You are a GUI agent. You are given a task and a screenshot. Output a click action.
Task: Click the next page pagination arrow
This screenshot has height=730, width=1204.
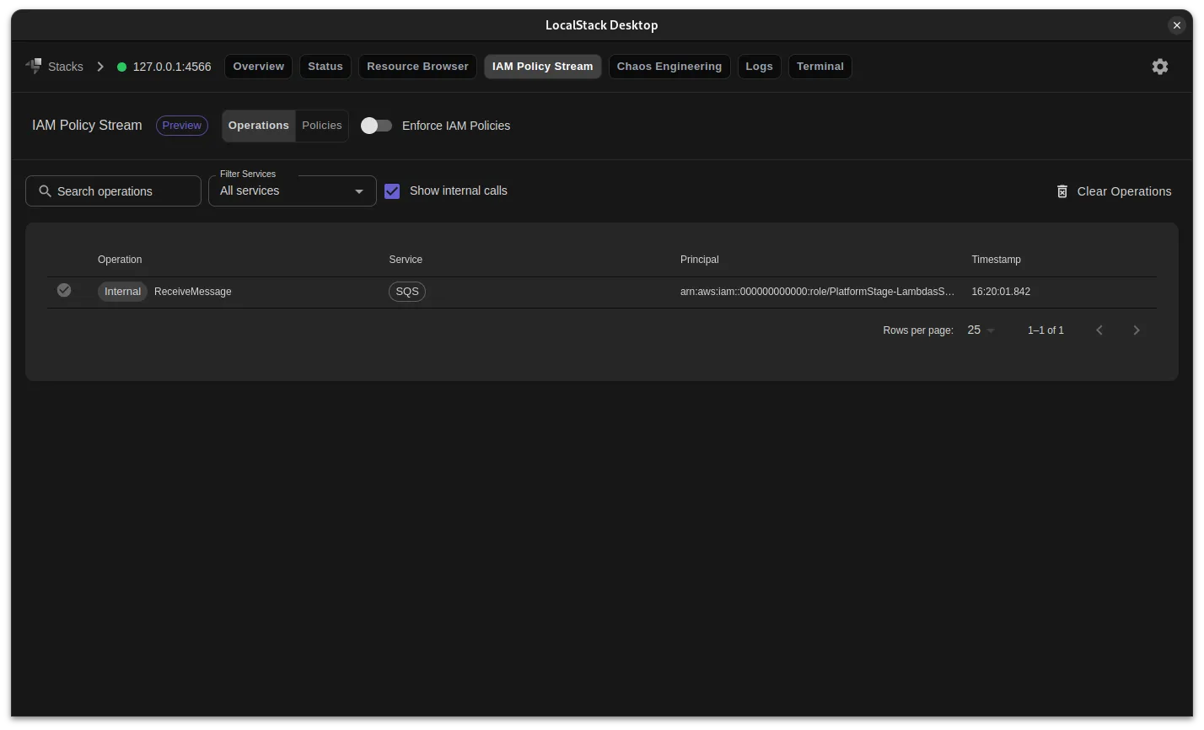point(1137,330)
